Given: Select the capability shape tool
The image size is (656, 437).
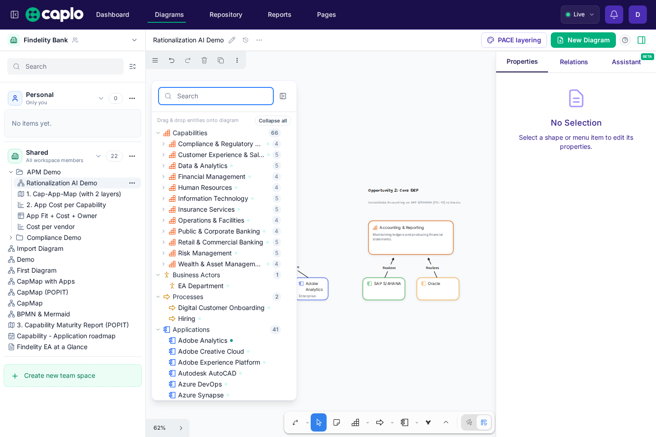Looking at the screenshot, I should [x=355, y=422].
